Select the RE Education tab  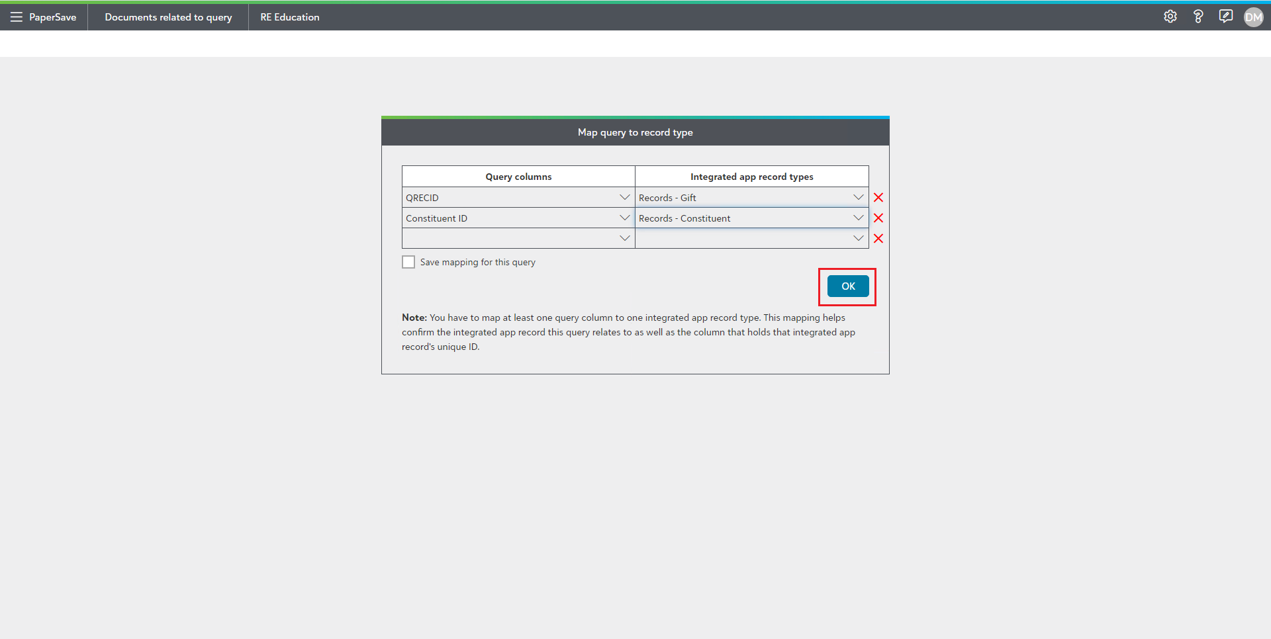tap(290, 17)
